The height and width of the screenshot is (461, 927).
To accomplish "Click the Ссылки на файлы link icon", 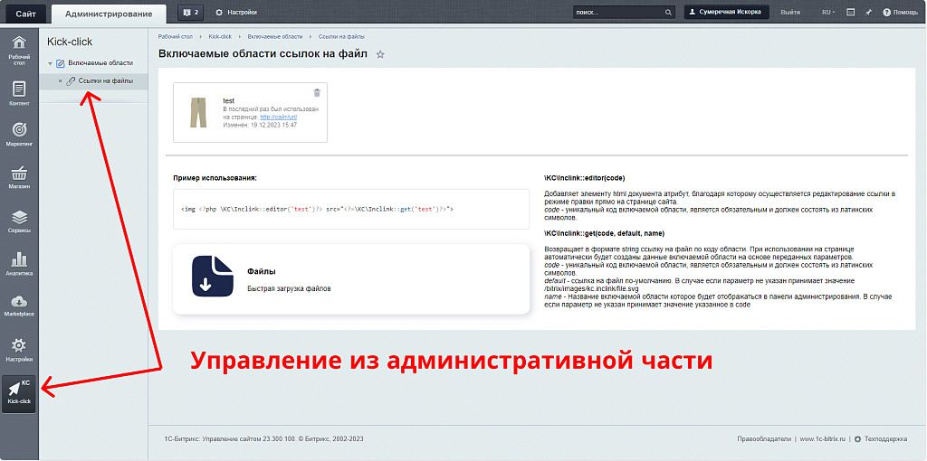I will [71, 80].
